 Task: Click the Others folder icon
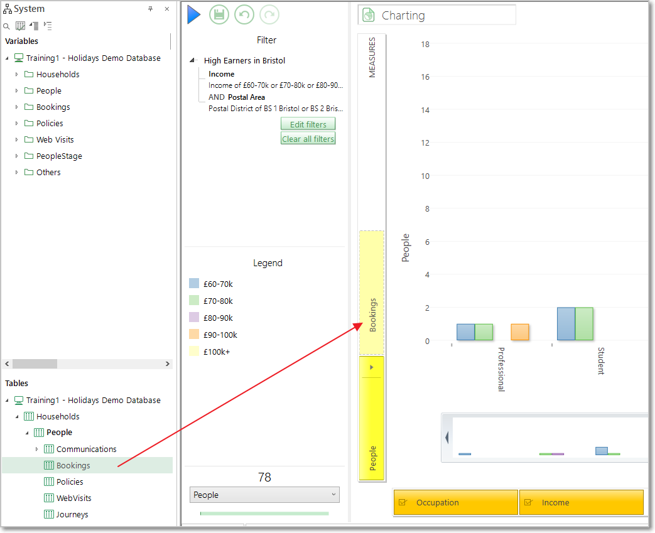click(x=29, y=172)
